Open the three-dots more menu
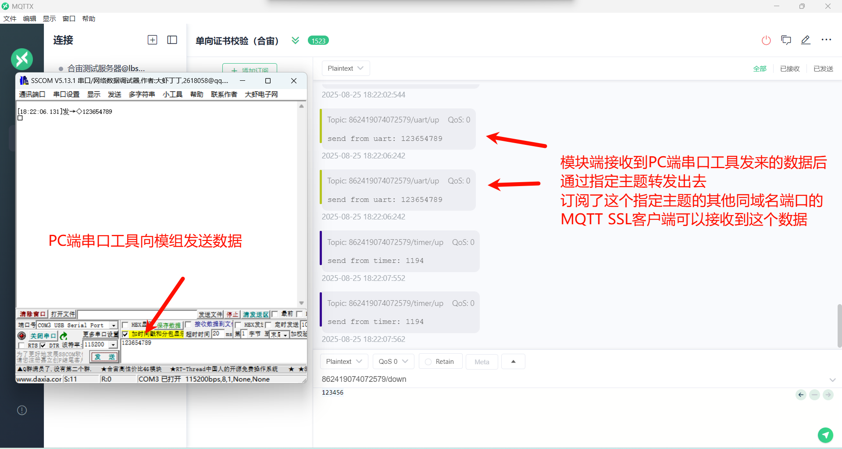 point(826,40)
